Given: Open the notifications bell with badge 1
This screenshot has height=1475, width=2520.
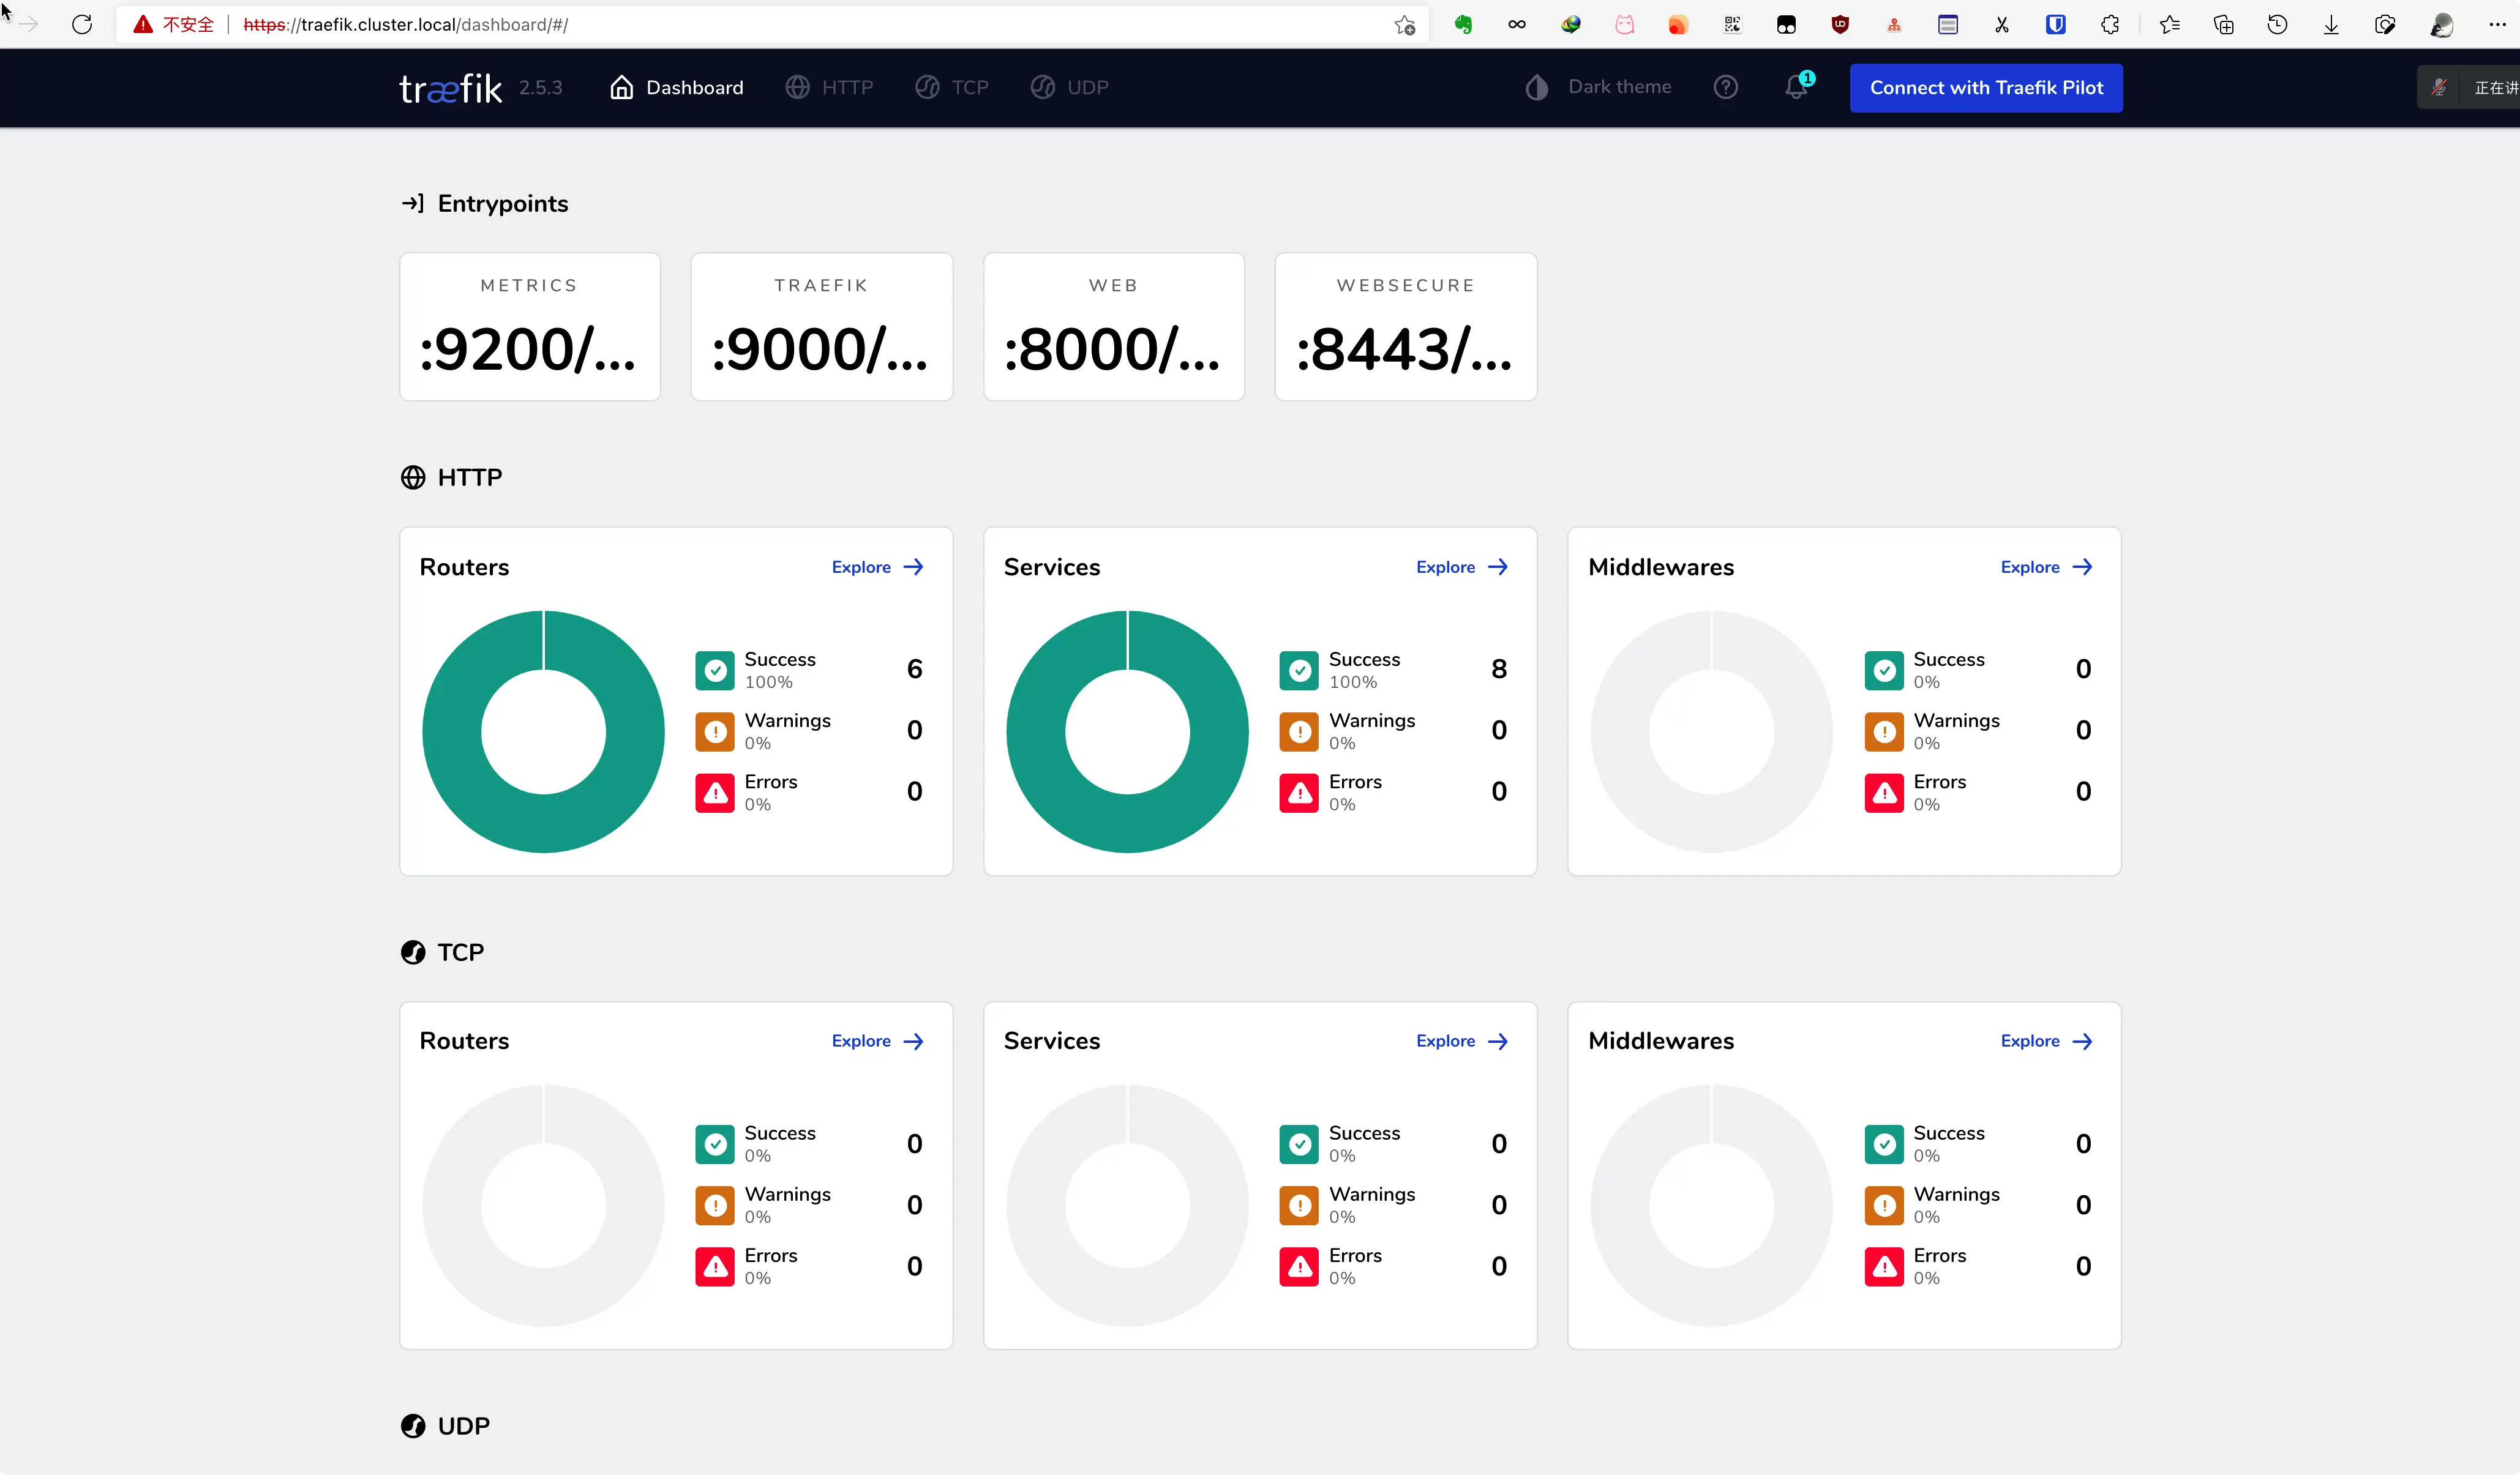Looking at the screenshot, I should pyautogui.click(x=1796, y=87).
